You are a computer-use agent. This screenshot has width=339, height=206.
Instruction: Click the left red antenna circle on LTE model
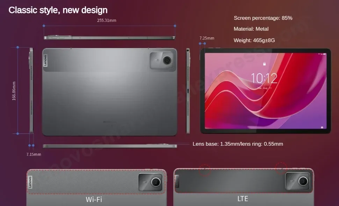click(x=204, y=169)
